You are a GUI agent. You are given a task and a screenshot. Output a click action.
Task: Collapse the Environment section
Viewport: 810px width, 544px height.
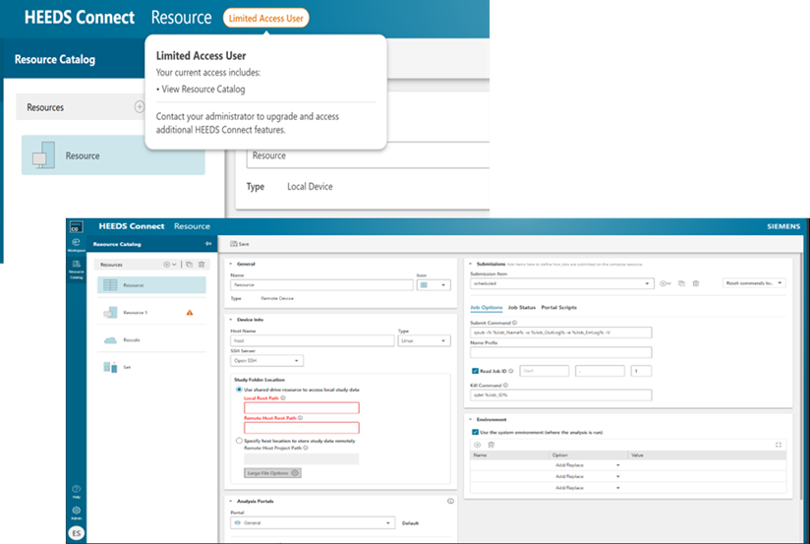point(471,419)
